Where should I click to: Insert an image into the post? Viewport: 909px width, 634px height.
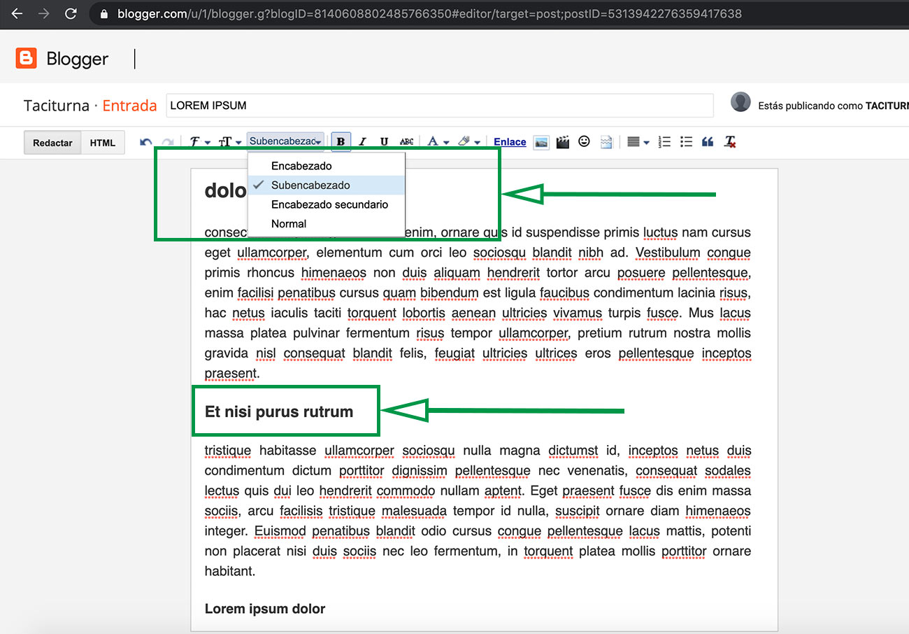tap(541, 141)
